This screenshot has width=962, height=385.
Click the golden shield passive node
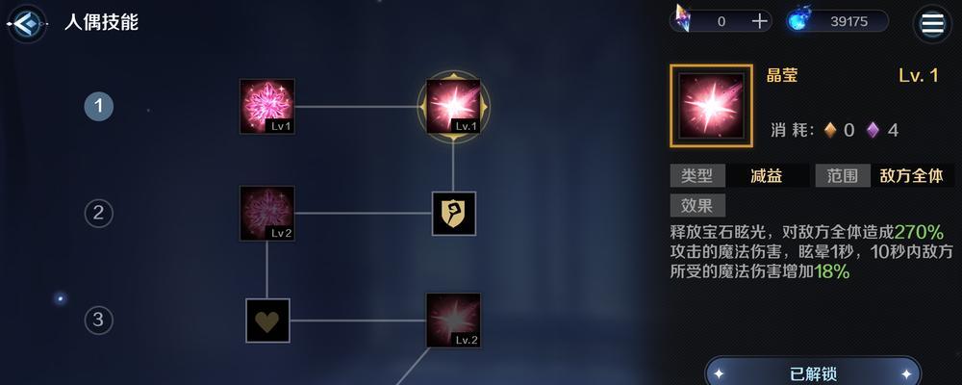coord(454,213)
